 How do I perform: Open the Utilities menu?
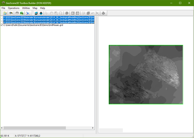coord(26,8)
